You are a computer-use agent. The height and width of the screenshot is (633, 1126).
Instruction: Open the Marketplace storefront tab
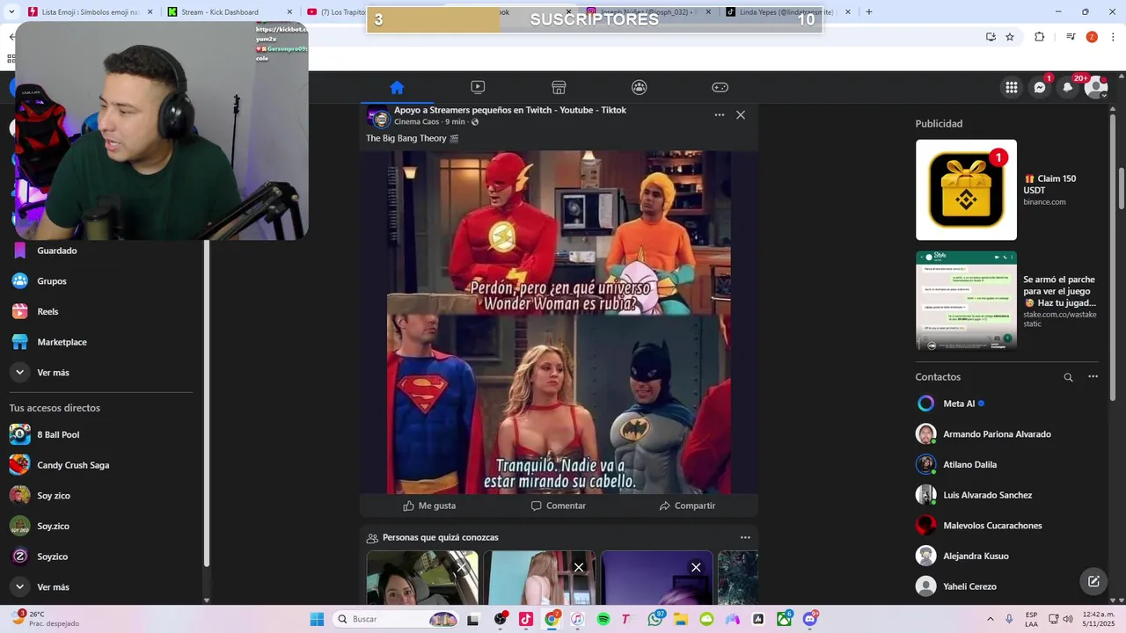[559, 87]
